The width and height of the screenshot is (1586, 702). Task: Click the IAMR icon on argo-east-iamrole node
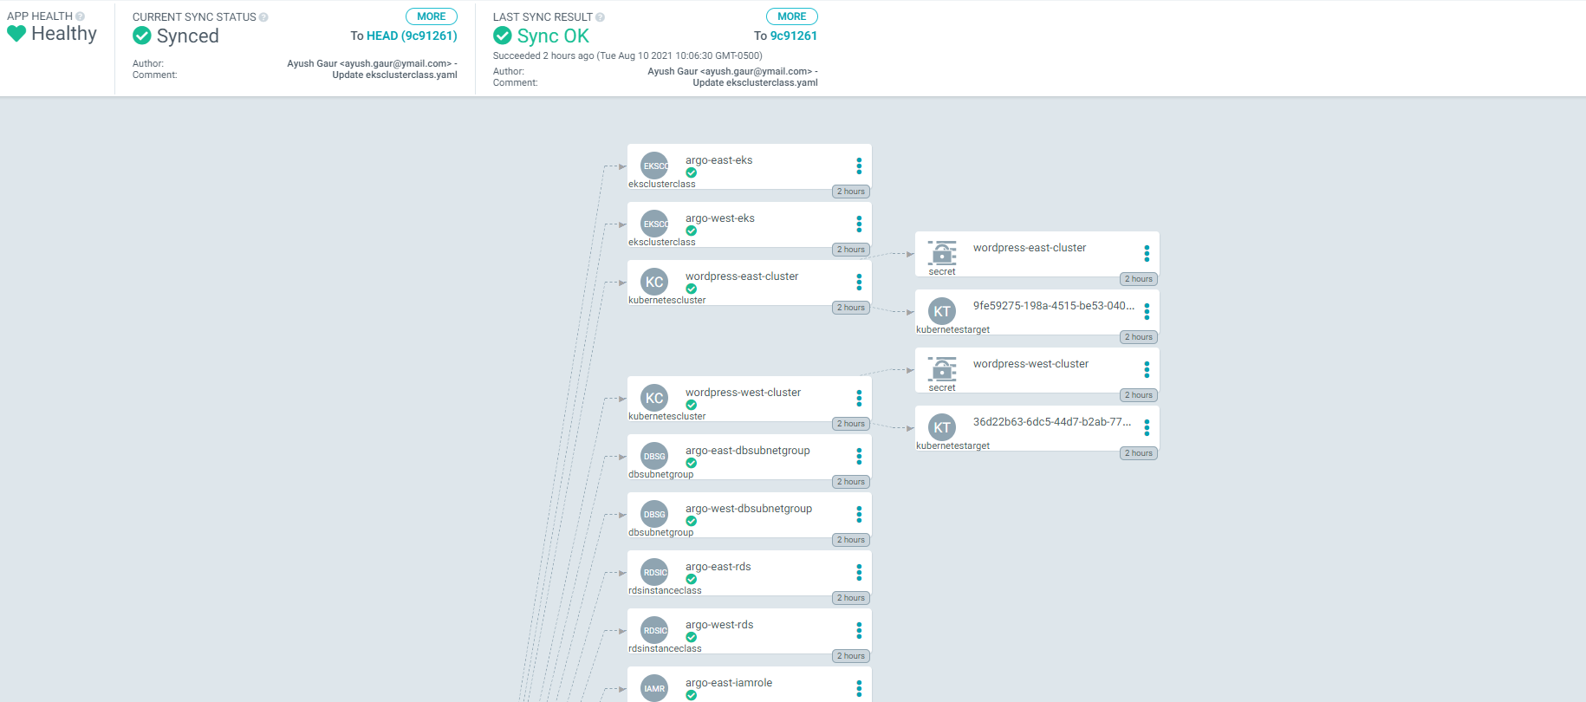point(653,688)
